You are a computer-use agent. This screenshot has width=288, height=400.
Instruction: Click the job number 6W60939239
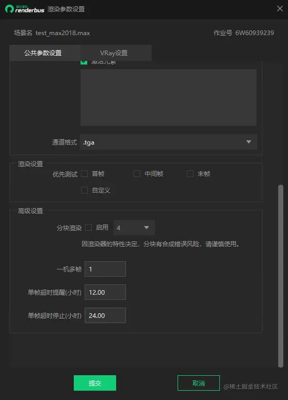click(254, 33)
